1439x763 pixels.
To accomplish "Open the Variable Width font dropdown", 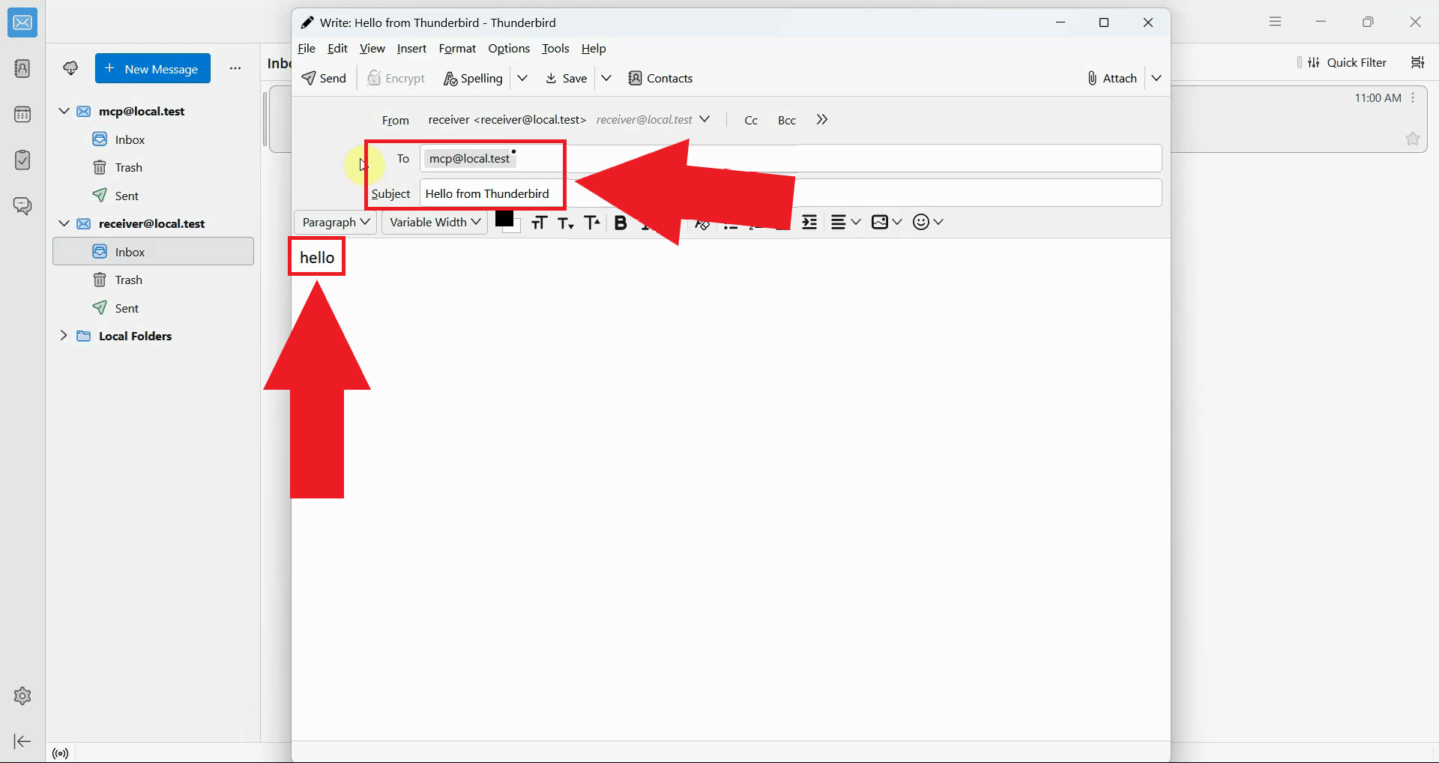I will click(x=434, y=222).
